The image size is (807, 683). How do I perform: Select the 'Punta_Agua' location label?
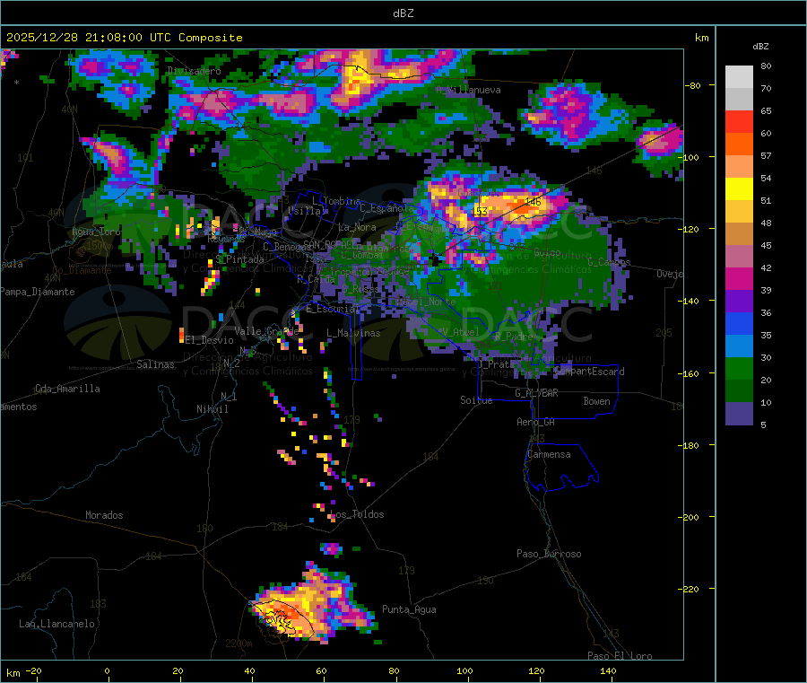pos(409,610)
